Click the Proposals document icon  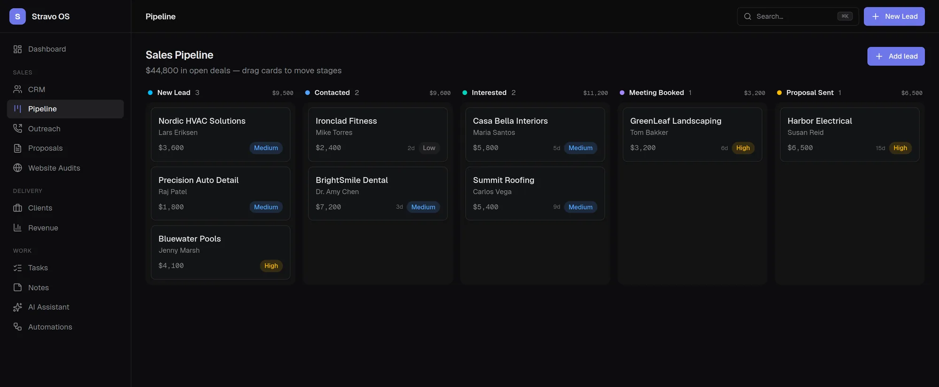(x=17, y=148)
